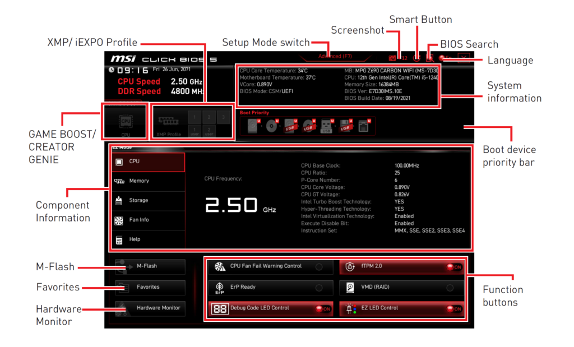Image resolution: width=574 pixels, height=347 pixels.
Task: Click the Instruction Set MMX, SSE value
Action: tap(430, 230)
